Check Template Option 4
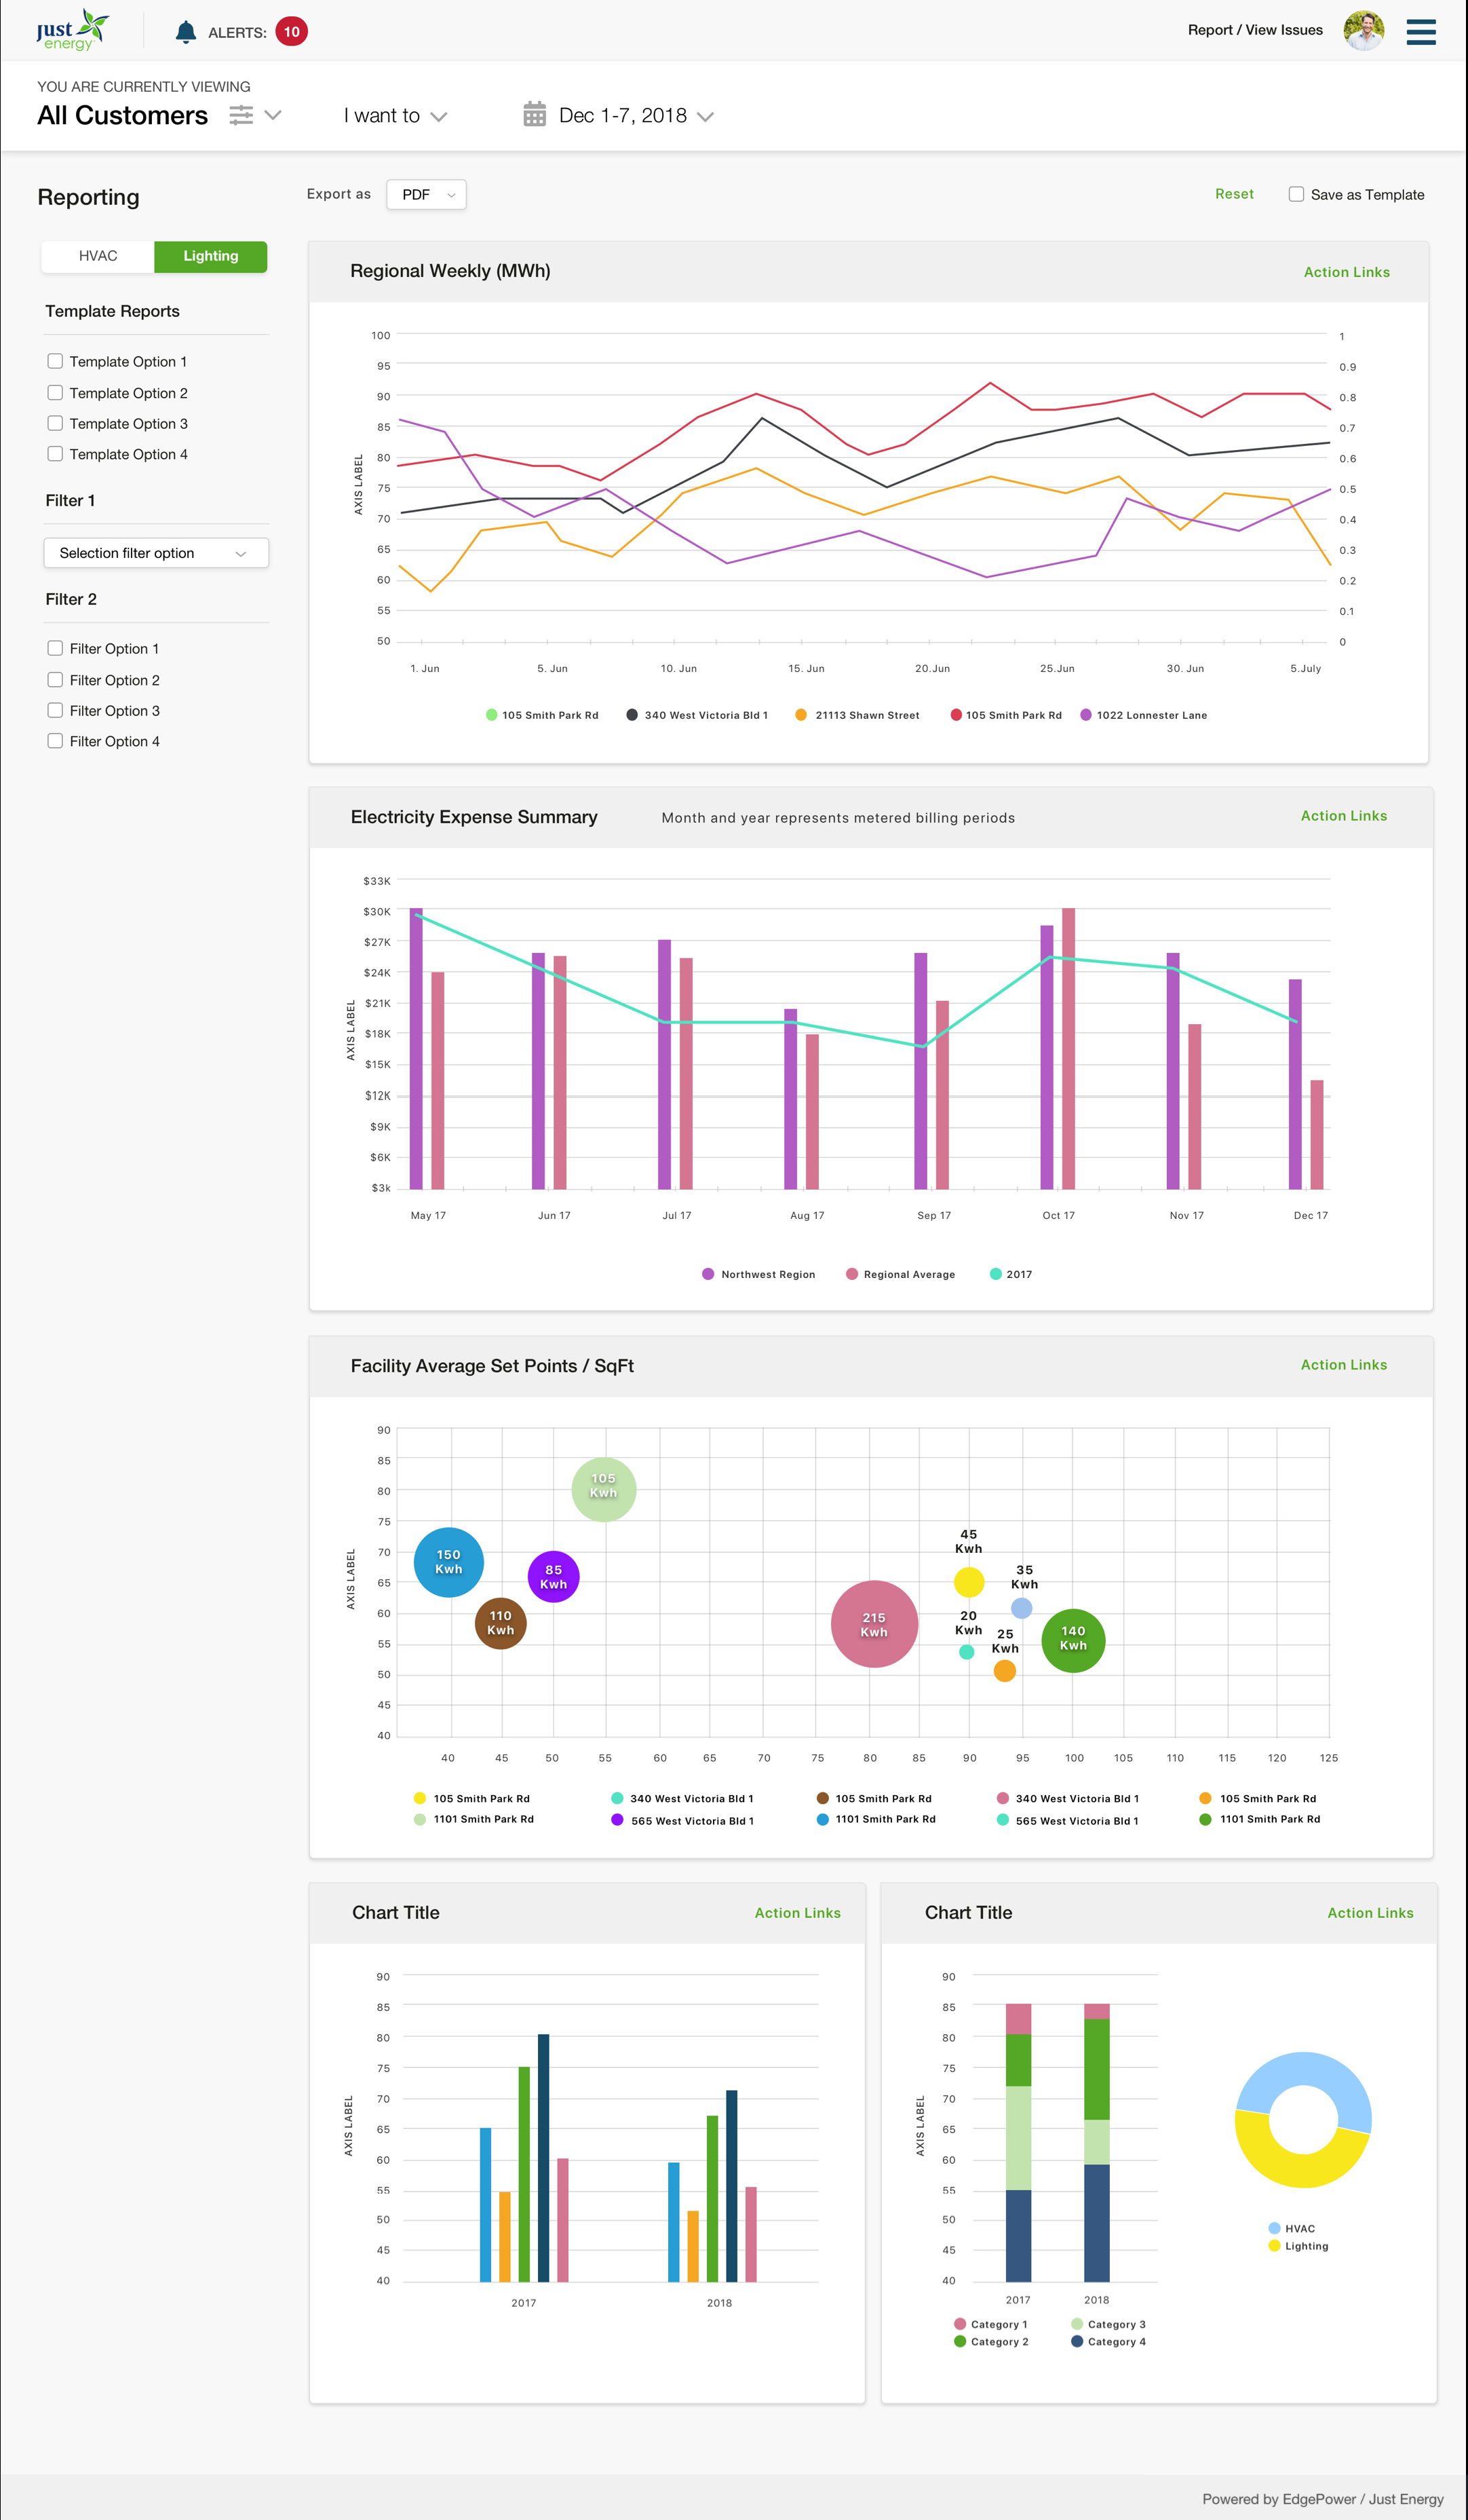The width and height of the screenshot is (1468, 2520). coord(55,454)
